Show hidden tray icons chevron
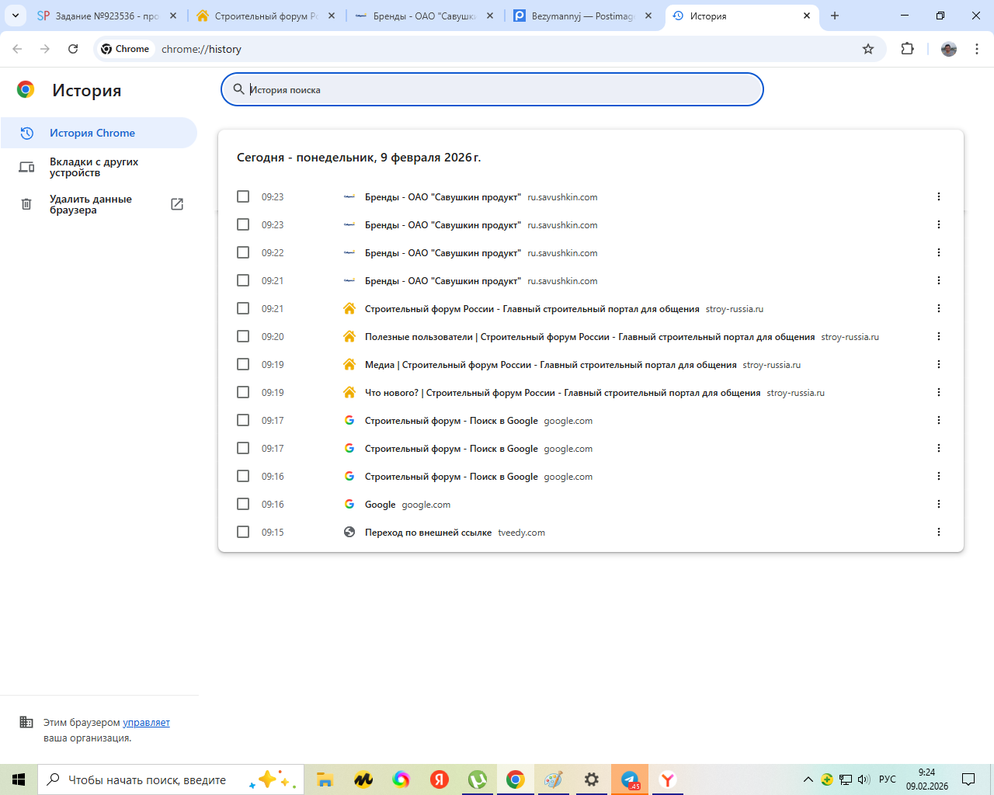Image resolution: width=994 pixels, height=795 pixels. click(x=808, y=779)
